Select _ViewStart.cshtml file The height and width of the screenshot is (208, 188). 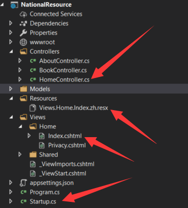(63, 173)
